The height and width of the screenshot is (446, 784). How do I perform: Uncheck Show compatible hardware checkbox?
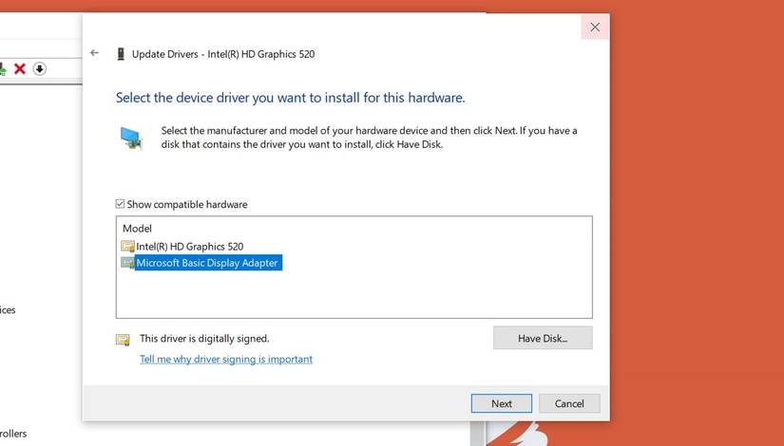click(x=121, y=204)
